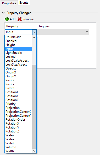Select PivotX in the list

click(x=18, y=80)
